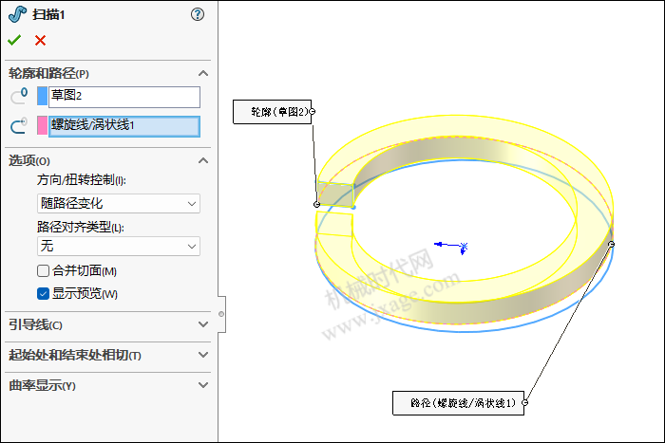The width and height of the screenshot is (665, 443).
Task: Click the 轮廓(草图2) callout label
Action: pos(272,112)
